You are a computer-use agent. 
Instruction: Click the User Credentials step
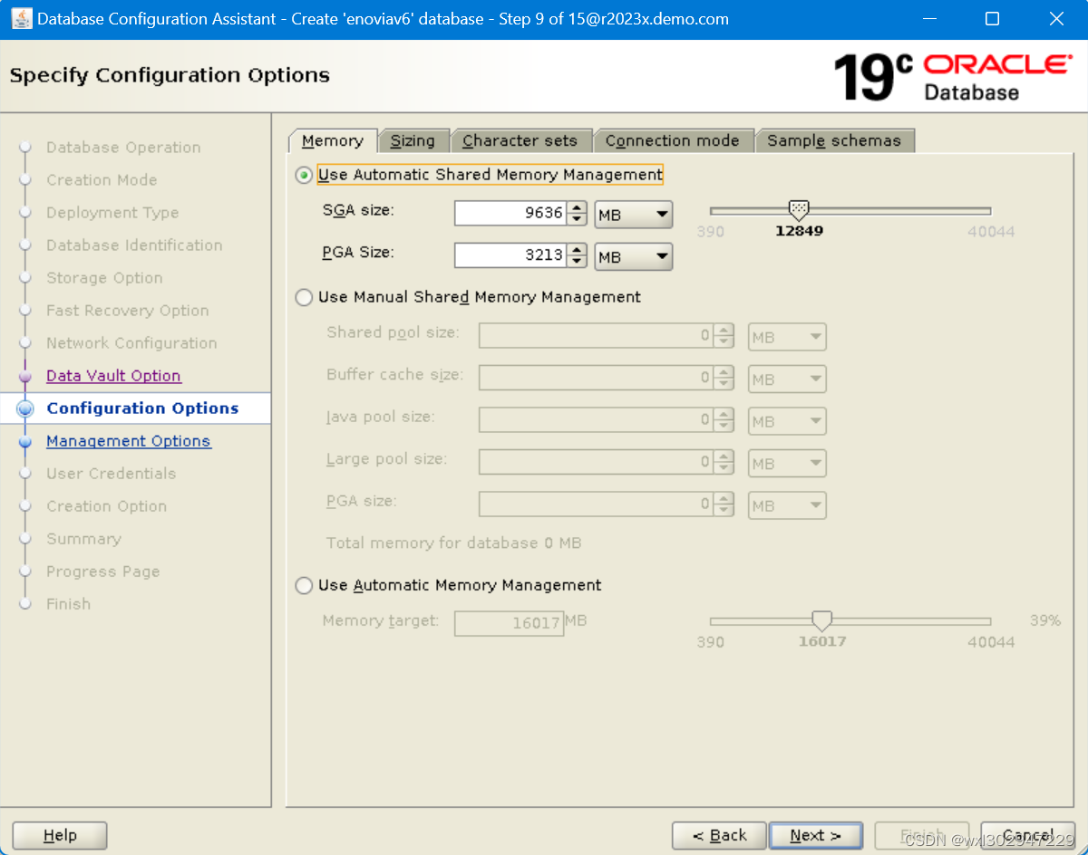111,474
